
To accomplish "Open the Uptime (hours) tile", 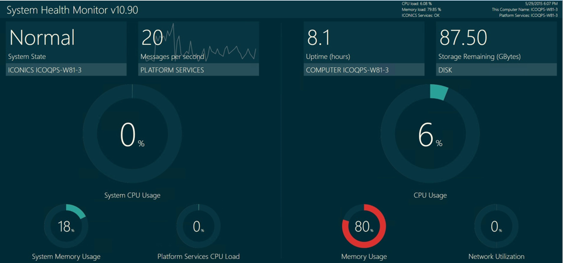I will pyautogui.click(x=363, y=43).
